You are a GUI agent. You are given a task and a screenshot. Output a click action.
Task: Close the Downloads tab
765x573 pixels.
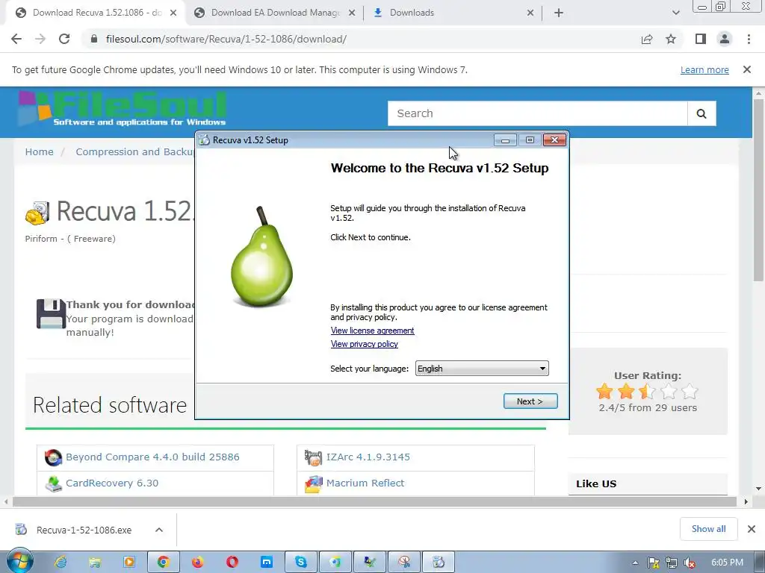click(530, 13)
